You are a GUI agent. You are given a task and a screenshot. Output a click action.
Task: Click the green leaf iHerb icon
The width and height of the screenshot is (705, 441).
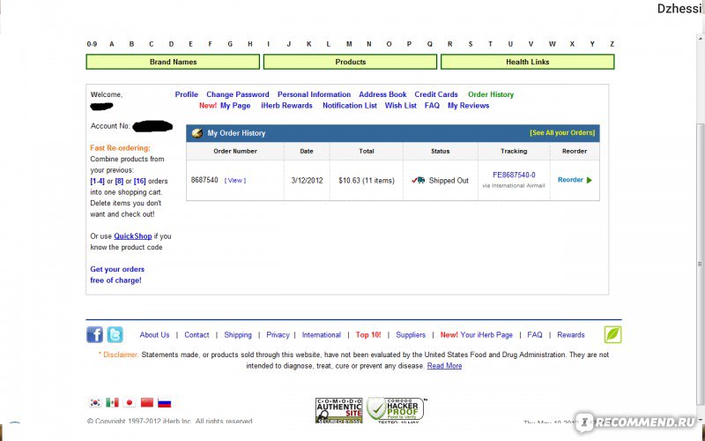tap(612, 335)
